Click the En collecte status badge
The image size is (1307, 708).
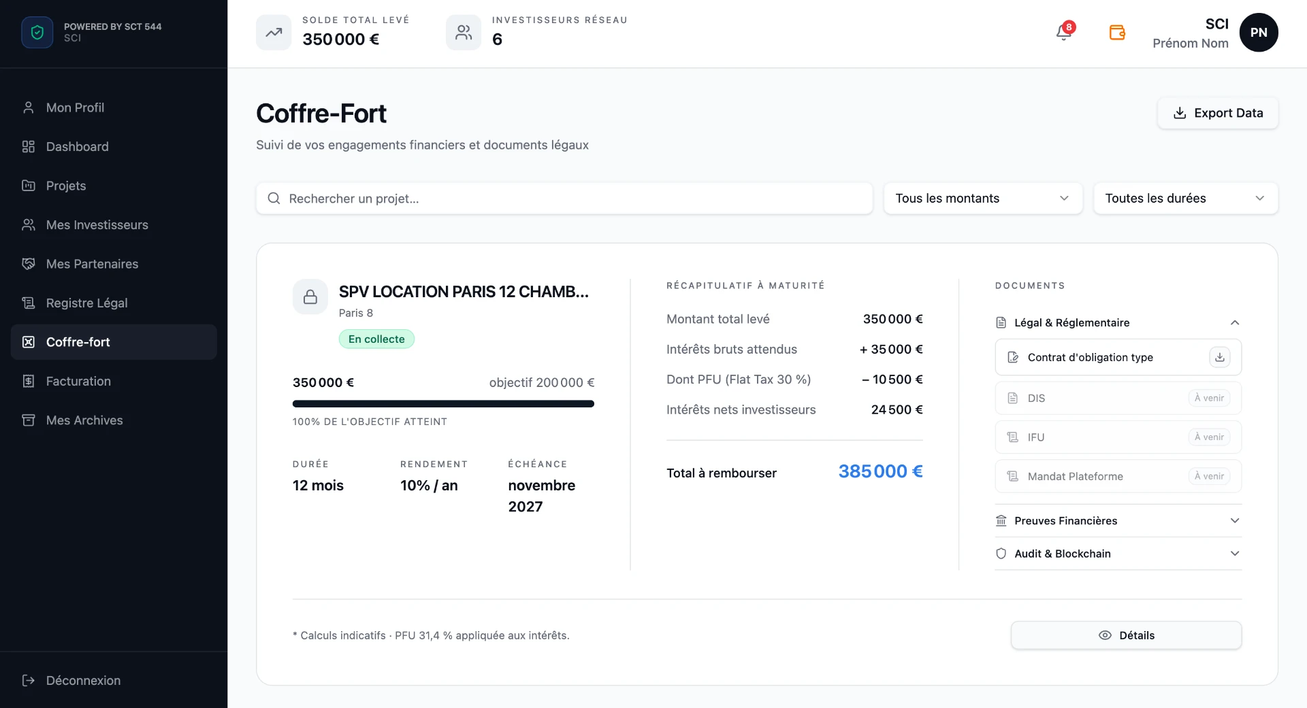(376, 339)
